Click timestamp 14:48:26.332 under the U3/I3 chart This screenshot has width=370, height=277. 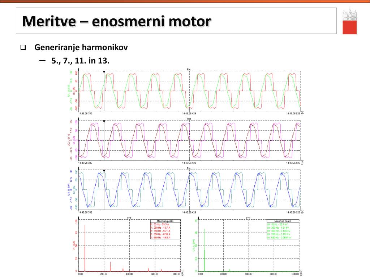pos(85,212)
